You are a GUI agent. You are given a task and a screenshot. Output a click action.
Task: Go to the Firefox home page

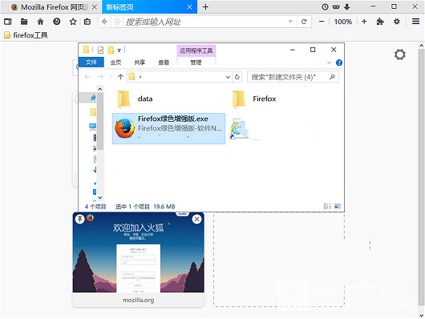(40, 22)
